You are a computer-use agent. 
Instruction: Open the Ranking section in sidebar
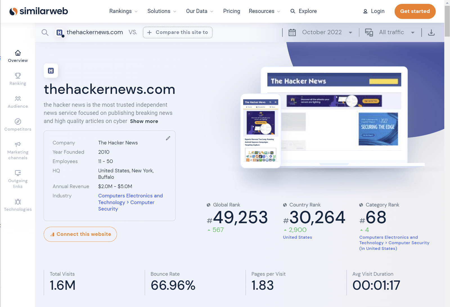[18, 79]
